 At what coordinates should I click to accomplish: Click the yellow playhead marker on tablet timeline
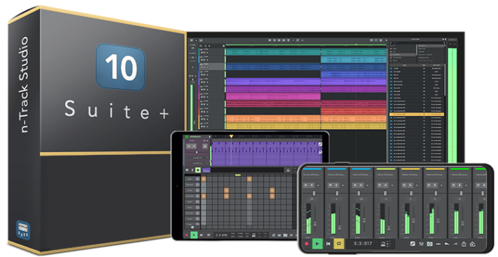point(232,136)
